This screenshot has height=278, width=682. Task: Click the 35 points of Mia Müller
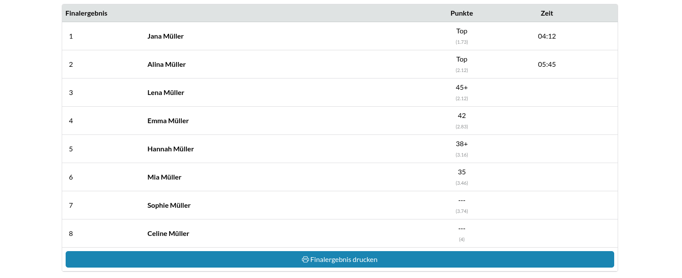click(462, 172)
